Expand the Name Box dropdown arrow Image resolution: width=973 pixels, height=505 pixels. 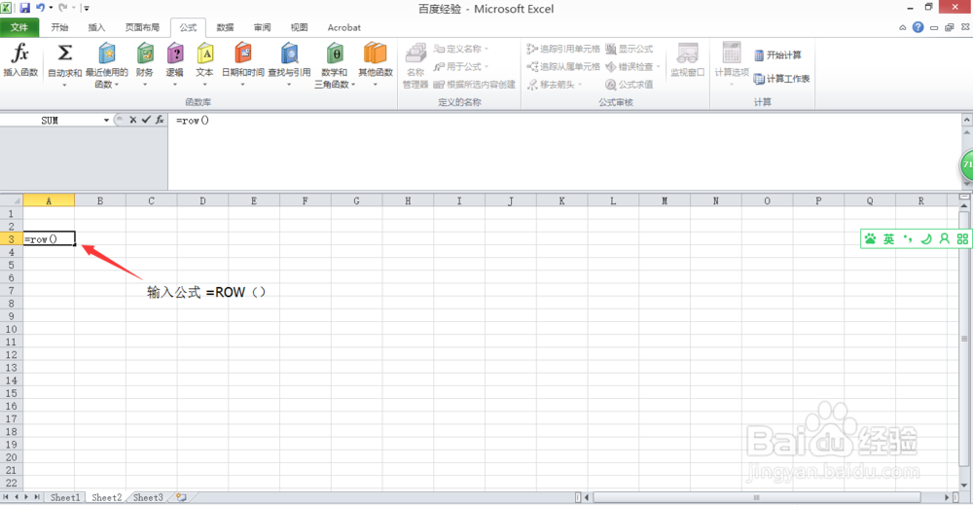107,121
